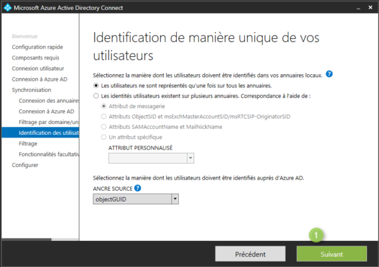Select Configurer in the left navigation
This screenshot has width=379, height=267.
[25, 165]
